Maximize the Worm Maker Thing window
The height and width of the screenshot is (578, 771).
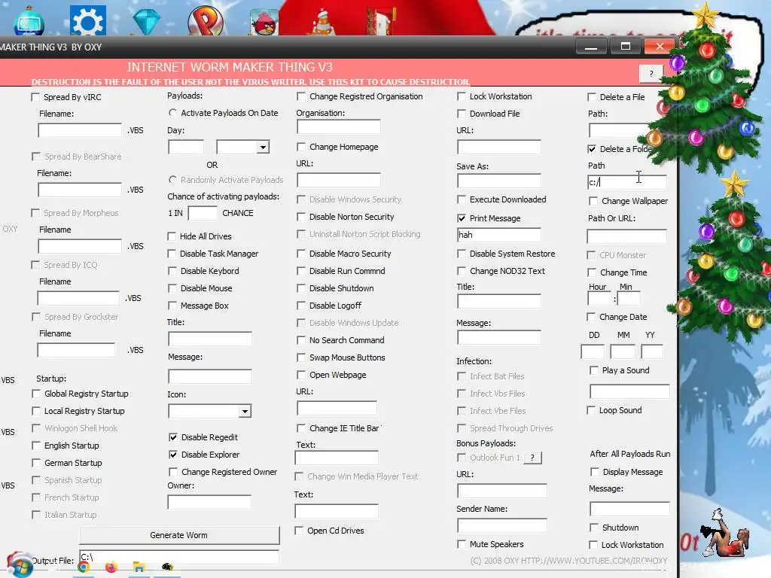coord(626,46)
